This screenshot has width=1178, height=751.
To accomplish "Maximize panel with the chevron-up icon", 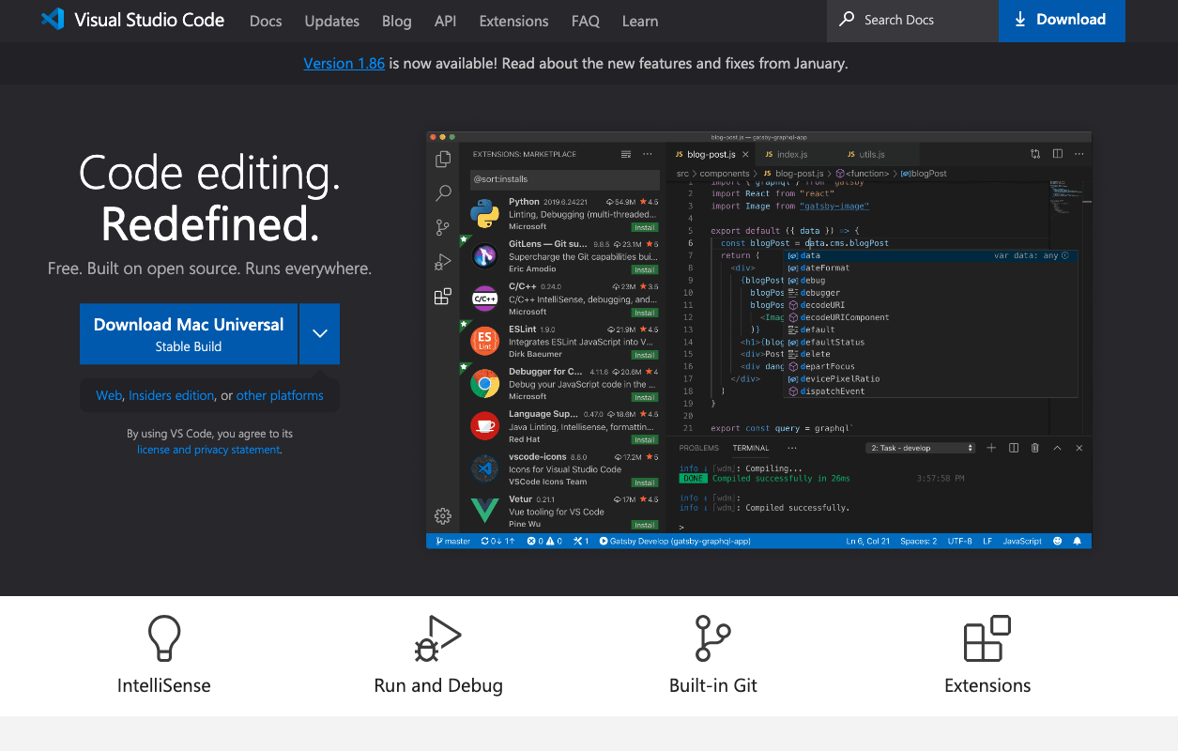I will pyautogui.click(x=1058, y=448).
